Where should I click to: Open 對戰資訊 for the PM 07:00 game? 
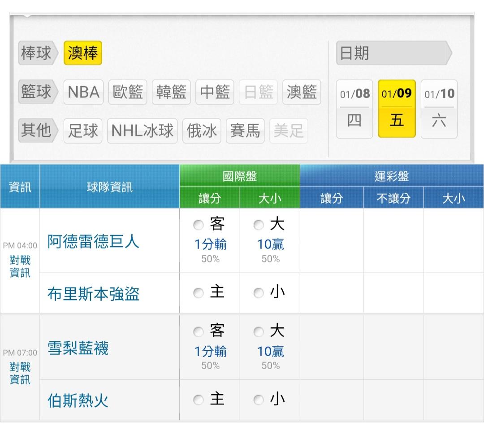tap(20, 373)
